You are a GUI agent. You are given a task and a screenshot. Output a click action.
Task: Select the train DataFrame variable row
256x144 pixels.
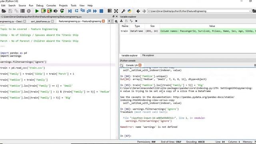click(x=188, y=31)
